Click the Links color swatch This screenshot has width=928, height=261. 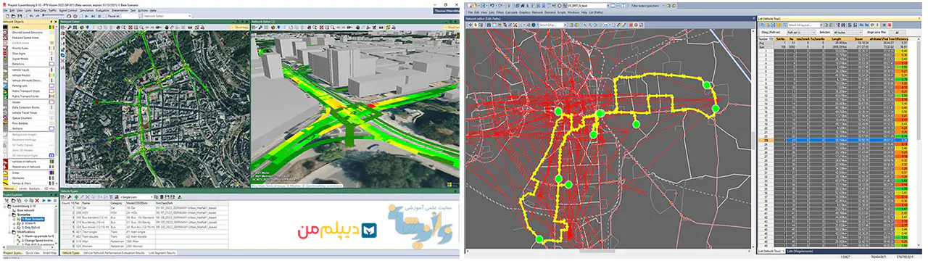[x=51, y=27]
